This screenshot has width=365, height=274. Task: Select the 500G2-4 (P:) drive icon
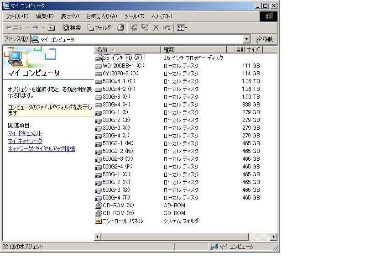[99, 167]
